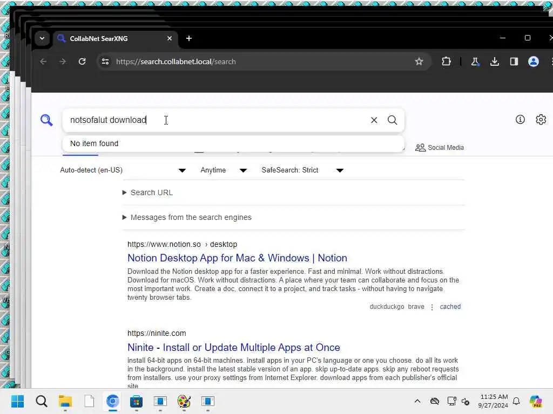Close the CollabNet SearXNG tab
Screen dimensions: 553x414
point(170,38)
